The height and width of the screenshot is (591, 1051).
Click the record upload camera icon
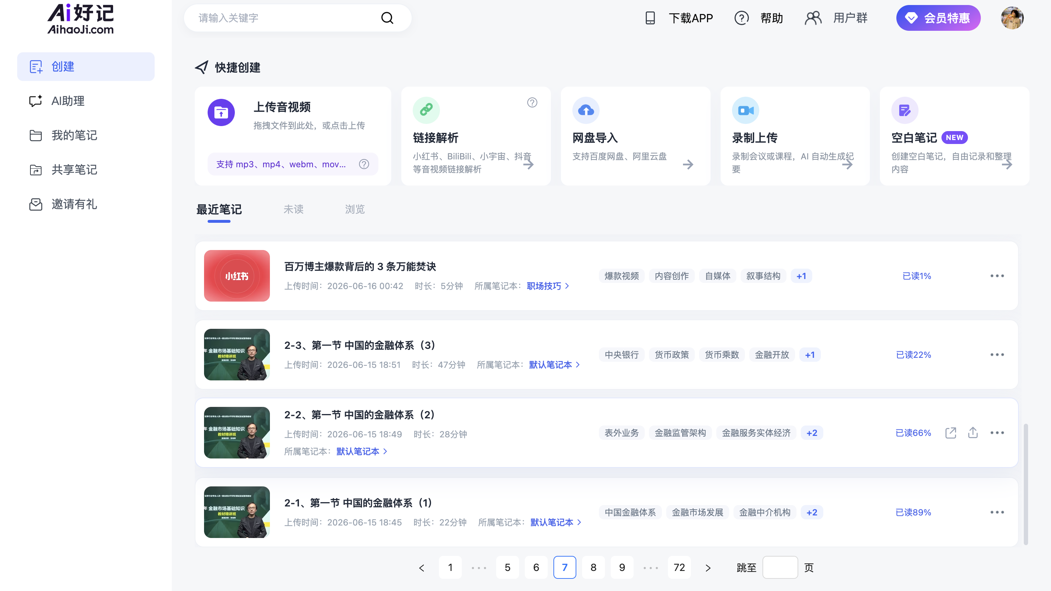pos(745,110)
